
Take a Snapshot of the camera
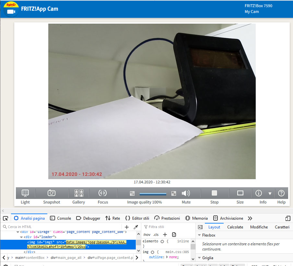click(52, 193)
